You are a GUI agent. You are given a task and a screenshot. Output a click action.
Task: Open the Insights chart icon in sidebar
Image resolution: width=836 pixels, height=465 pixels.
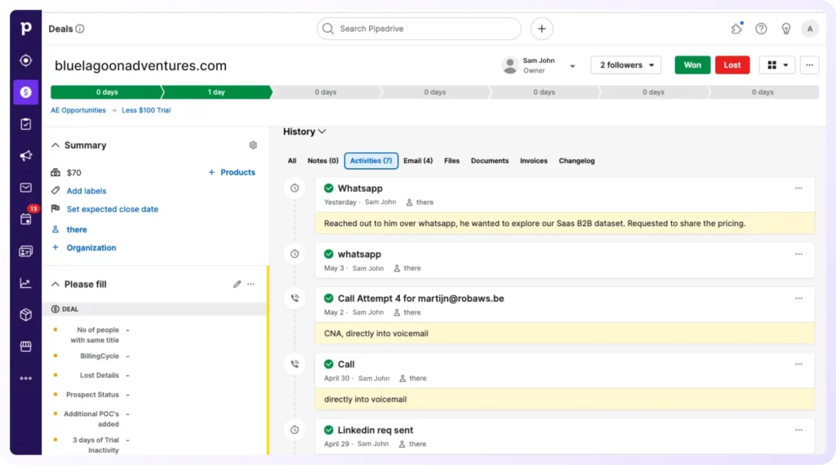pyautogui.click(x=25, y=283)
